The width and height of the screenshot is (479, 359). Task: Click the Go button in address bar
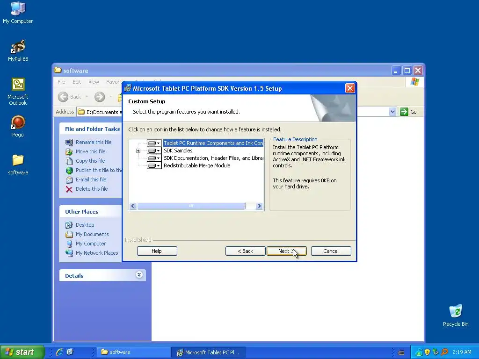[x=408, y=112]
